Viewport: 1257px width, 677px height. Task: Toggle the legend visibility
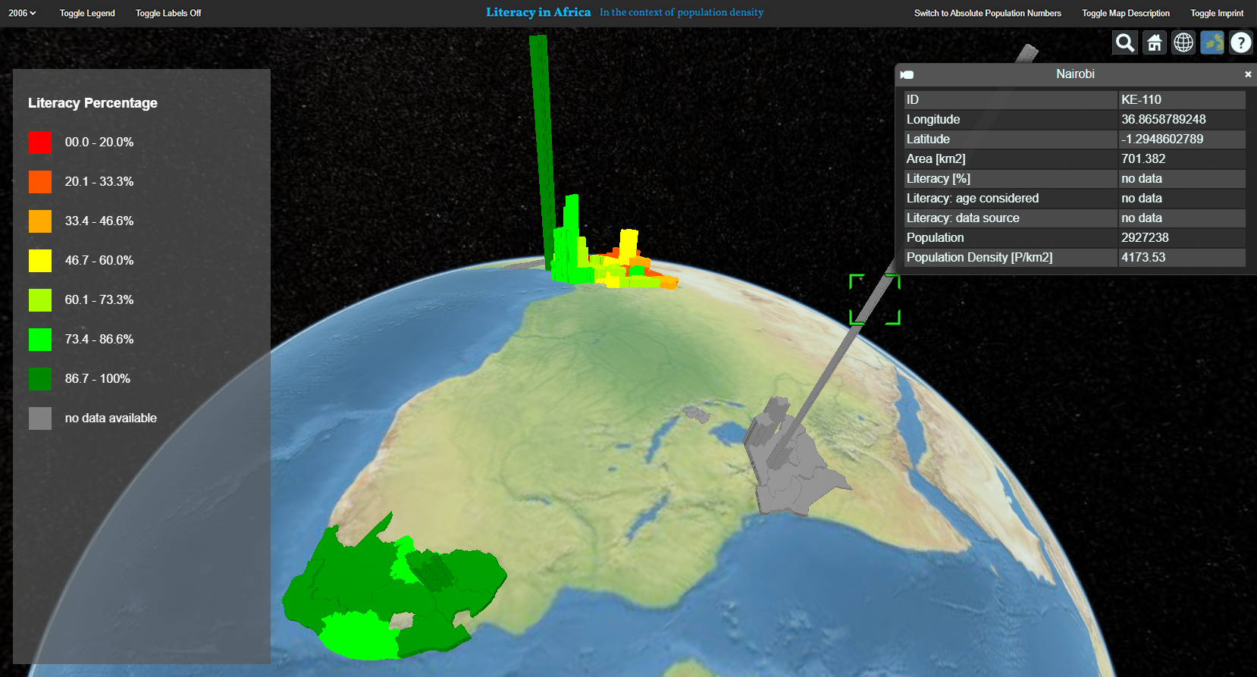(x=87, y=13)
